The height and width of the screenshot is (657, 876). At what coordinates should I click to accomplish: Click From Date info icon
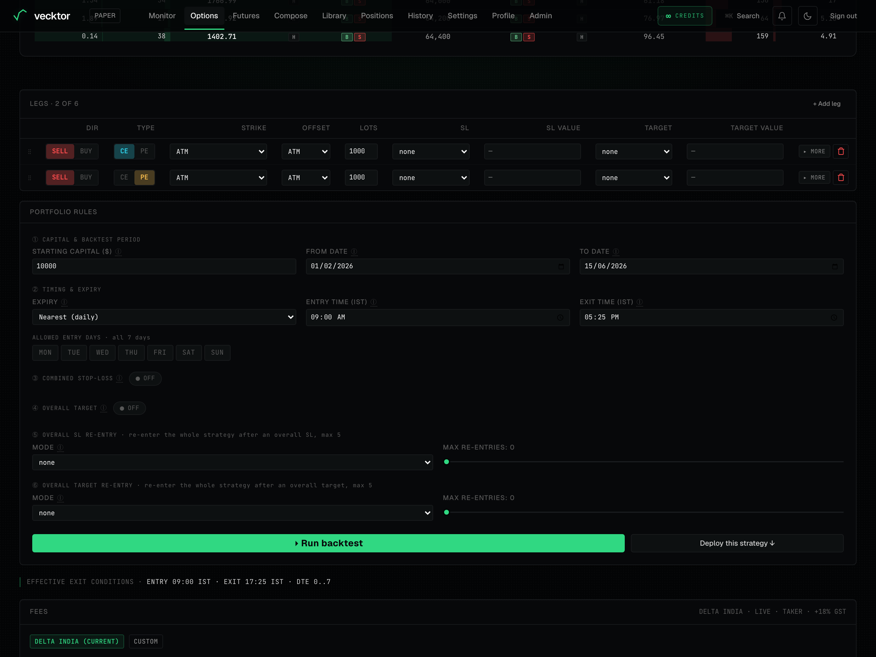(354, 252)
